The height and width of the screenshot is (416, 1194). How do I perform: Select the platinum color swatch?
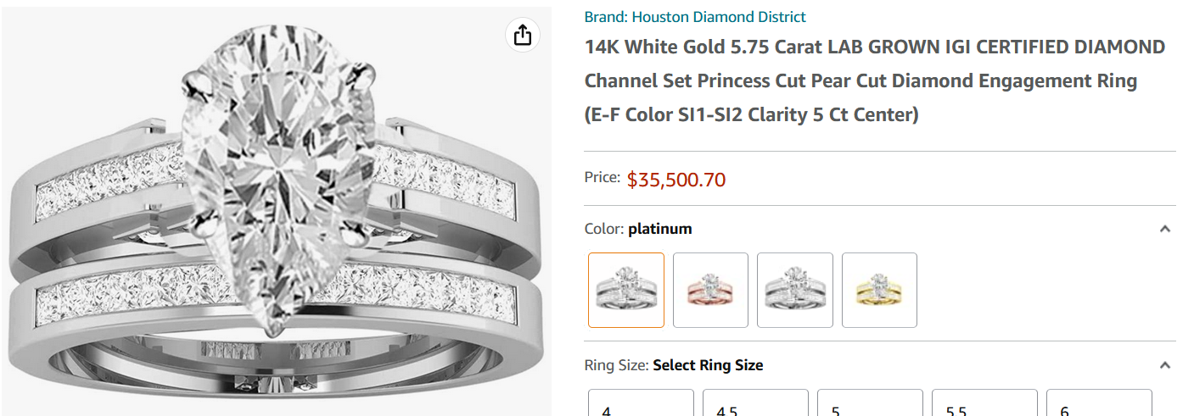(626, 290)
